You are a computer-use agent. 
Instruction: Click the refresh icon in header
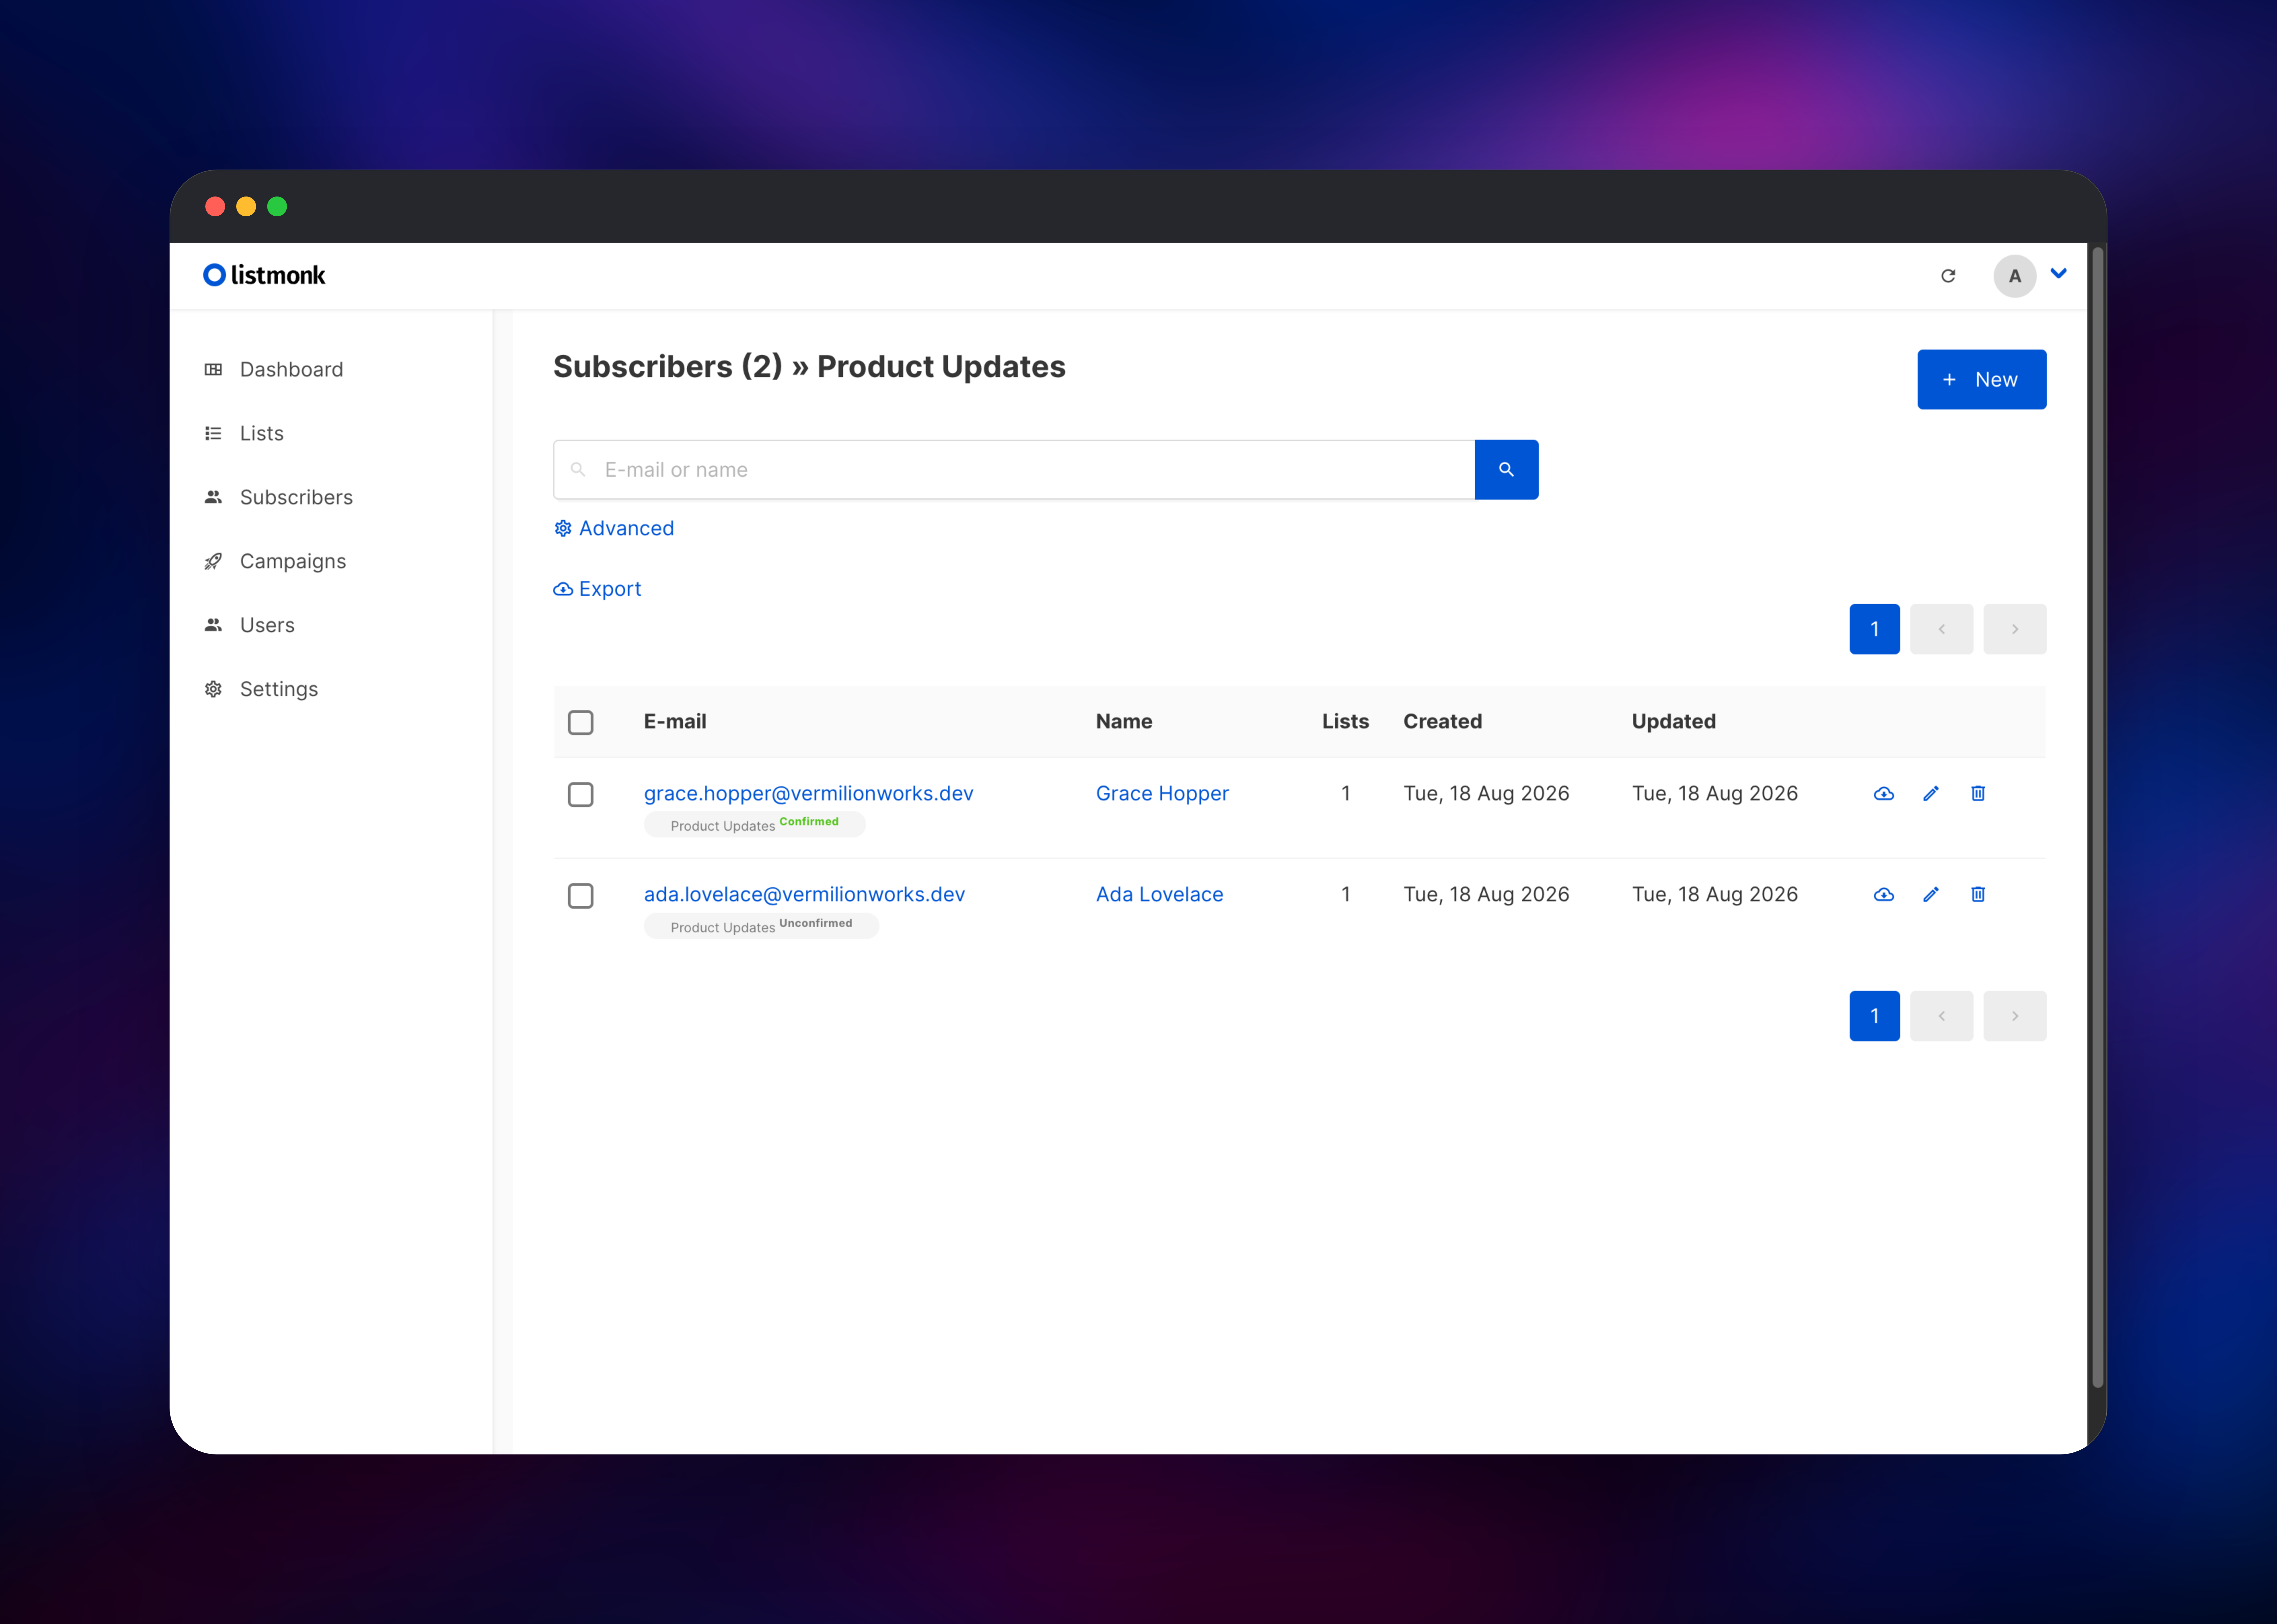pos(1948,276)
